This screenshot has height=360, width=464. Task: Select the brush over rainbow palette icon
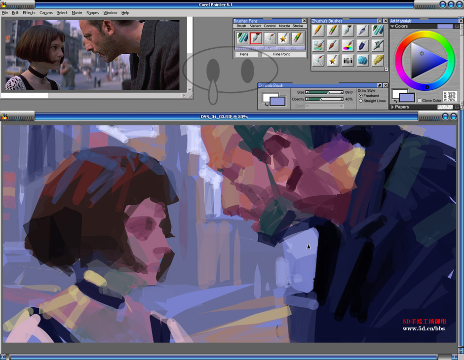[348, 45]
